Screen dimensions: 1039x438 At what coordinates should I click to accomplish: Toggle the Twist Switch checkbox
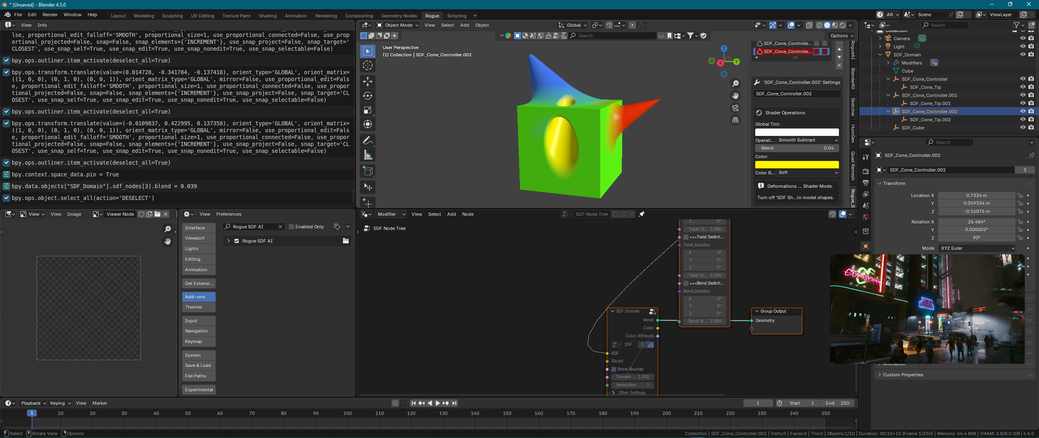pyautogui.click(x=686, y=237)
